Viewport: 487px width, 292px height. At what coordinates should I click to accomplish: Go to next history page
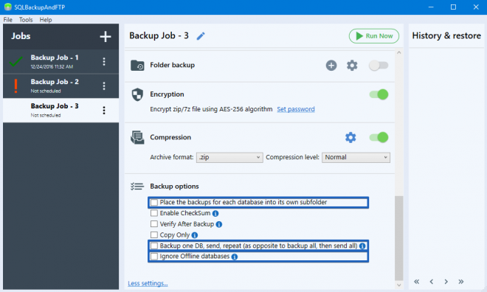446,282
